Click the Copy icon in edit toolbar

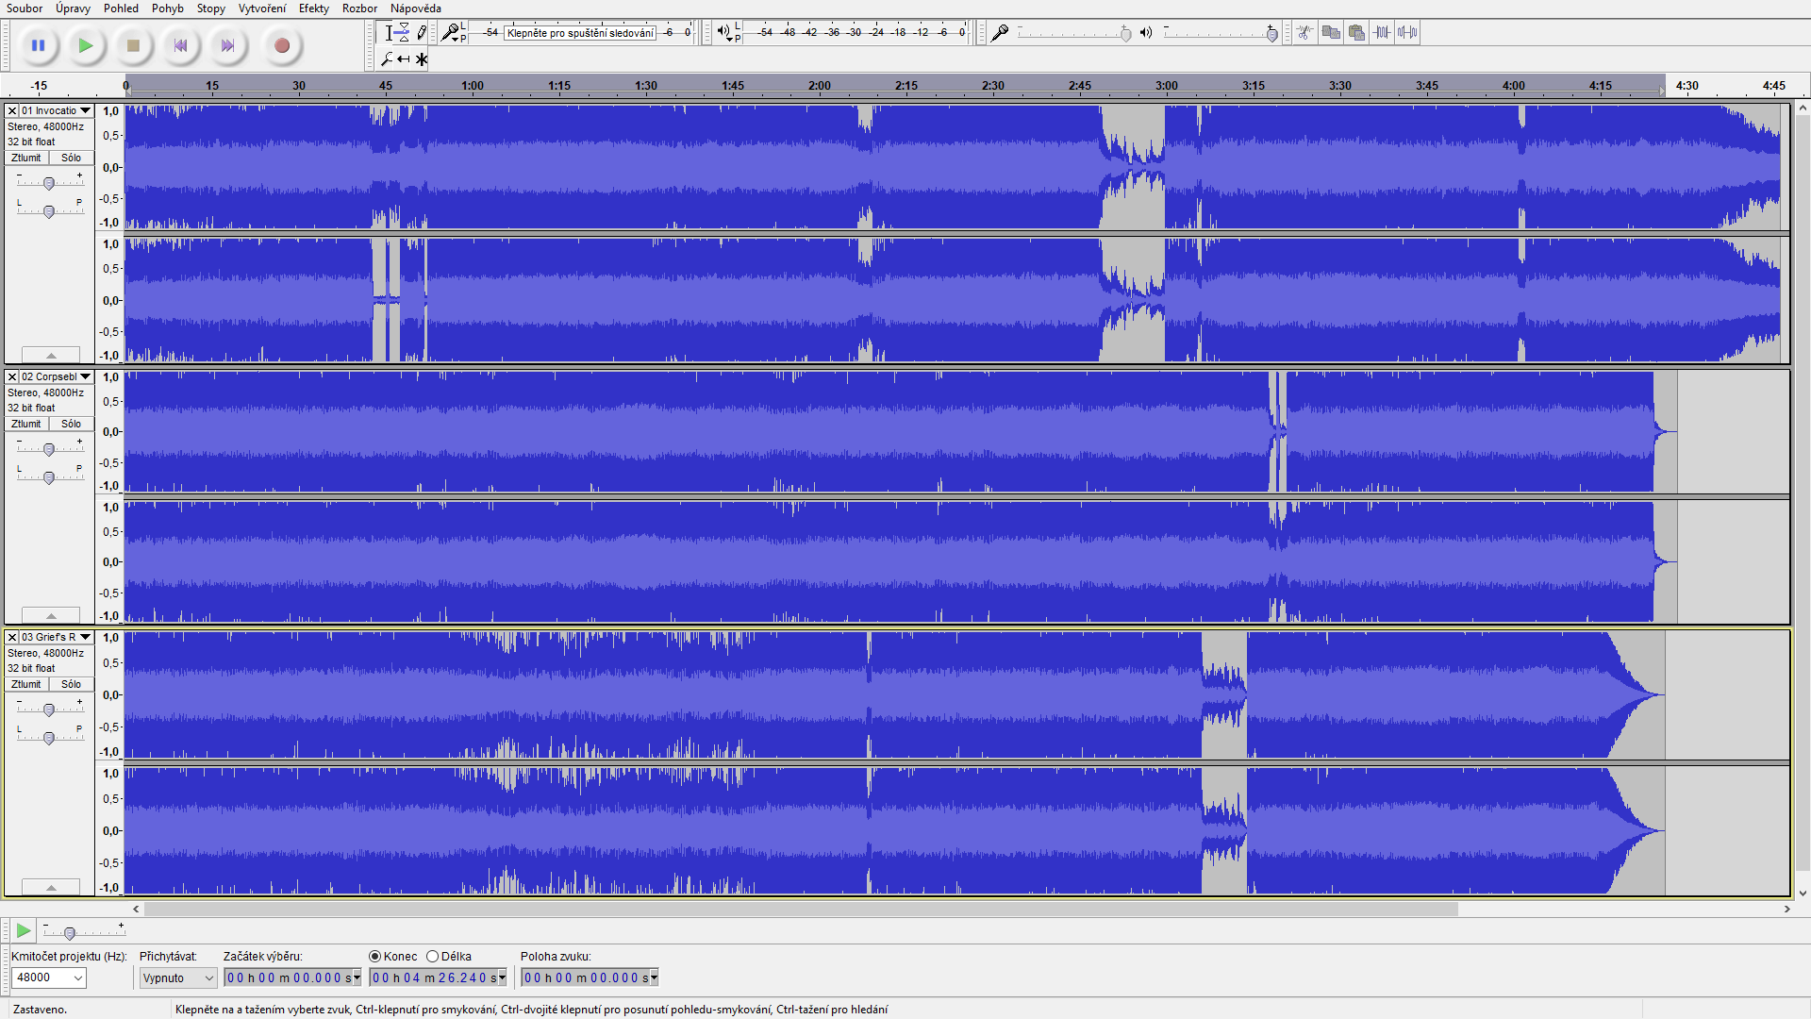click(1331, 33)
